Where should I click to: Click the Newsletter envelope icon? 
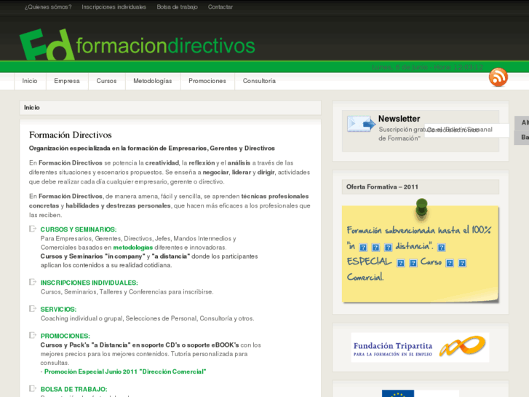click(361, 124)
